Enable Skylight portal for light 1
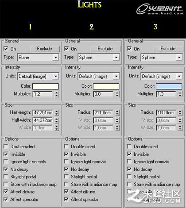This screenshot has width=186, height=208. pos(6,177)
